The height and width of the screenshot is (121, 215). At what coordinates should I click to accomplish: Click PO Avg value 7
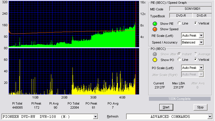(x=113, y=107)
